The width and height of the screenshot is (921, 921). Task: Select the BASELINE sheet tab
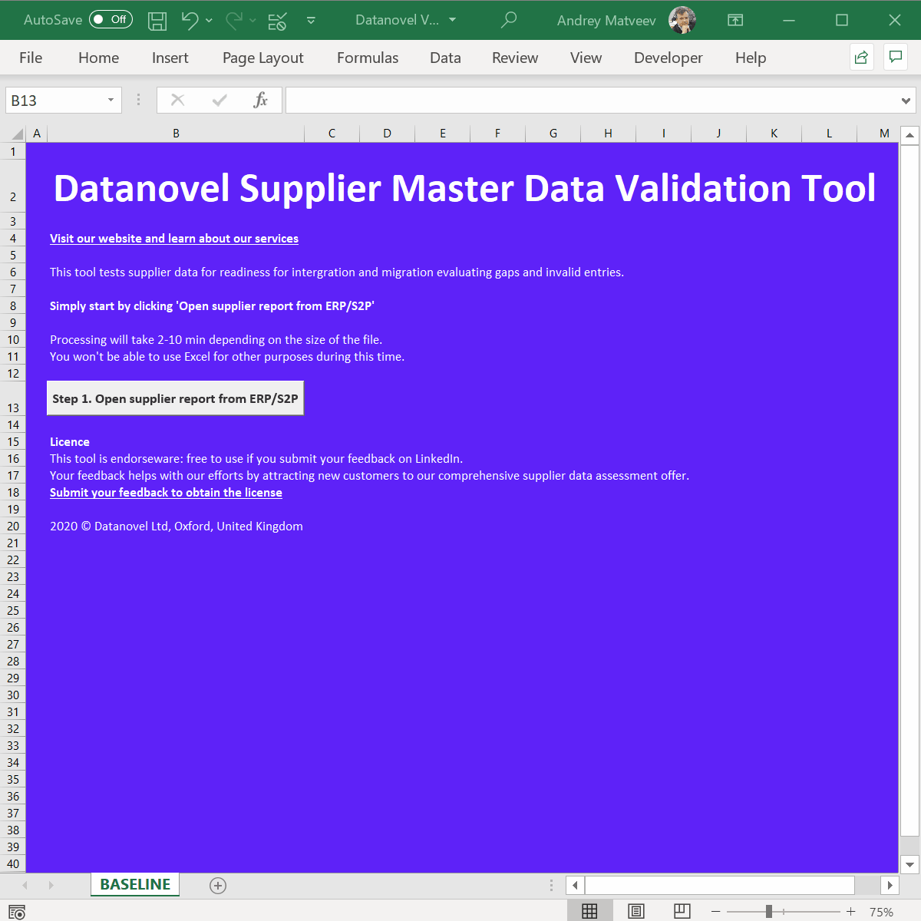(x=135, y=885)
